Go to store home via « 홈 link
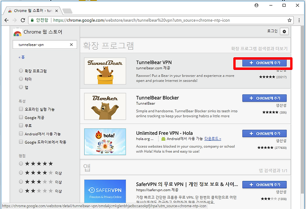306x209 pixels. coord(22,57)
